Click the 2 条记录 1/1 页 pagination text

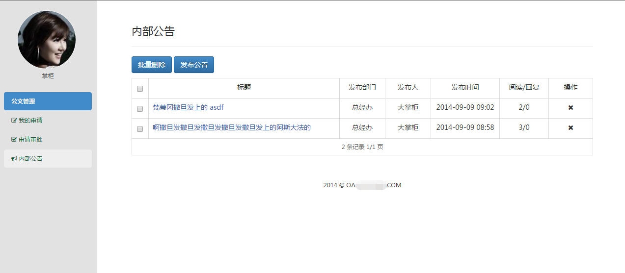tap(362, 147)
